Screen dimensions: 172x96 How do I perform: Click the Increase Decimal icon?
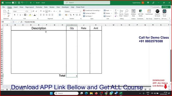77,15
